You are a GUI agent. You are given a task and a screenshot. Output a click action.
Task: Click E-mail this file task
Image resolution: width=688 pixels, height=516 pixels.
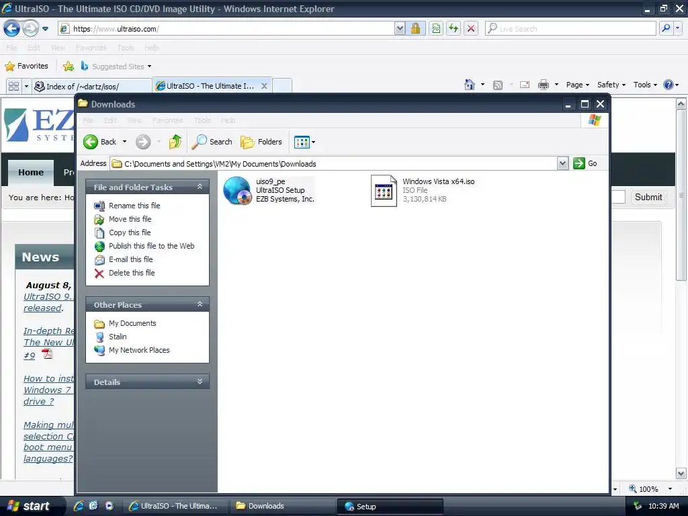pyautogui.click(x=131, y=259)
